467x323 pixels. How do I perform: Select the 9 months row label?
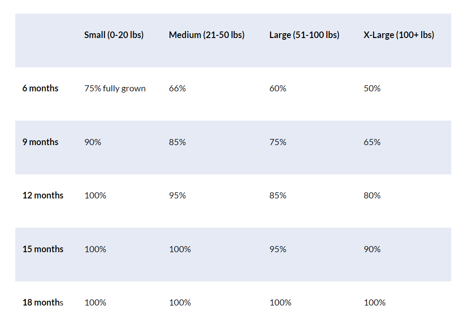[x=40, y=142]
